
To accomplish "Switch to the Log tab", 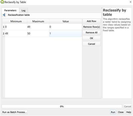I will pyautogui.click(x=23, y=10).
